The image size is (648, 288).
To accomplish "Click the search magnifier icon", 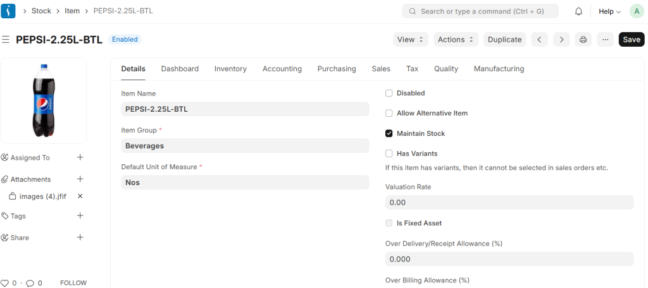I will point(412,11).
